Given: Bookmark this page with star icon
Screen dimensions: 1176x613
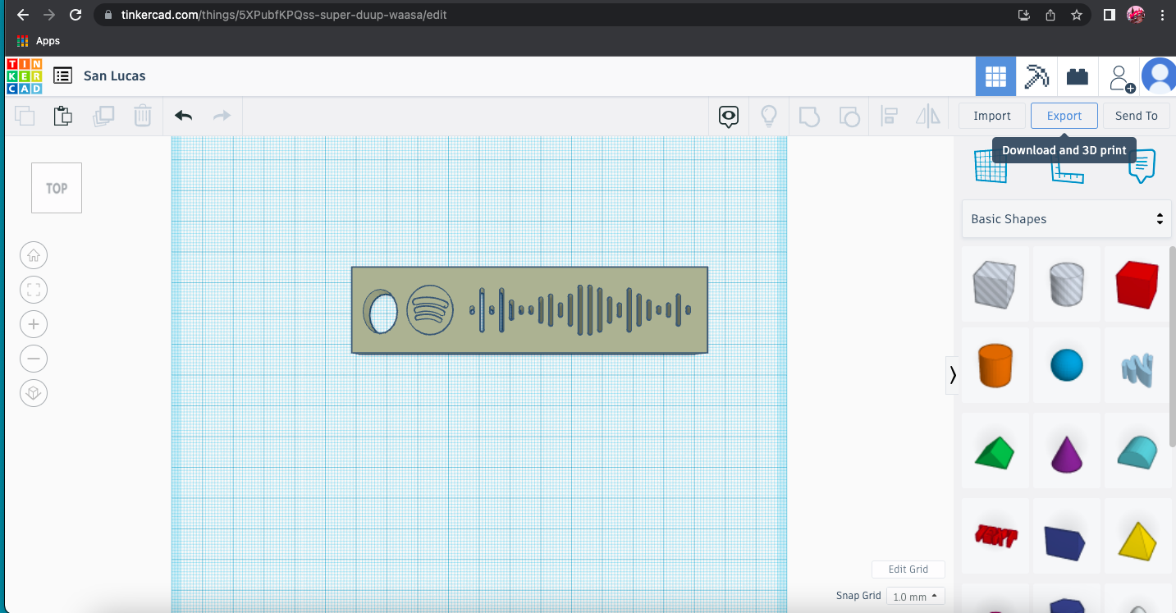Looking at the screenshot, I should coord(1077,15).
